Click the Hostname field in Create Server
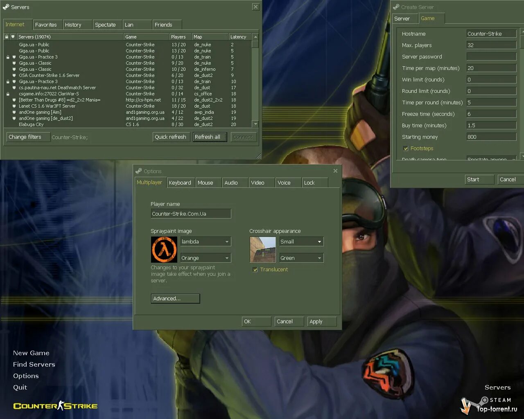524x419 pixels. [x=491, y=34]
